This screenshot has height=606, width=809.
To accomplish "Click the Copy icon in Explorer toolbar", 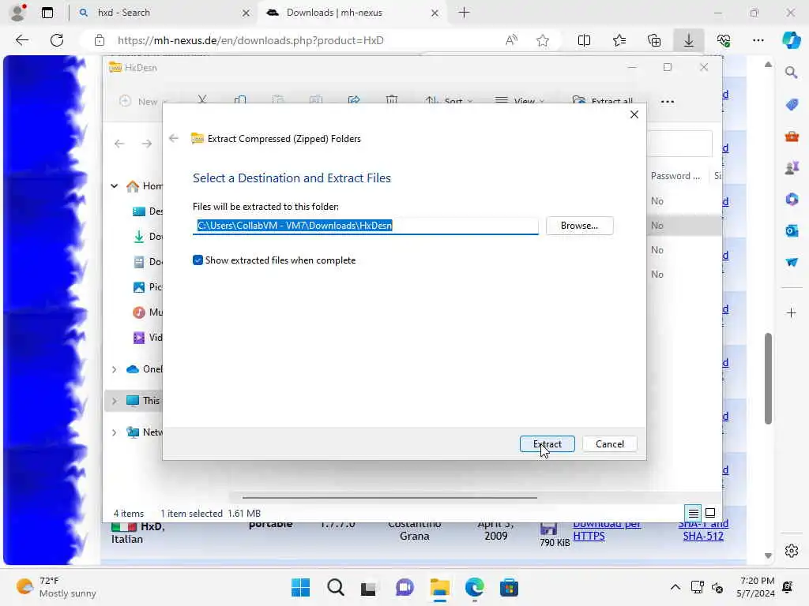I will [x=240, y=100].
